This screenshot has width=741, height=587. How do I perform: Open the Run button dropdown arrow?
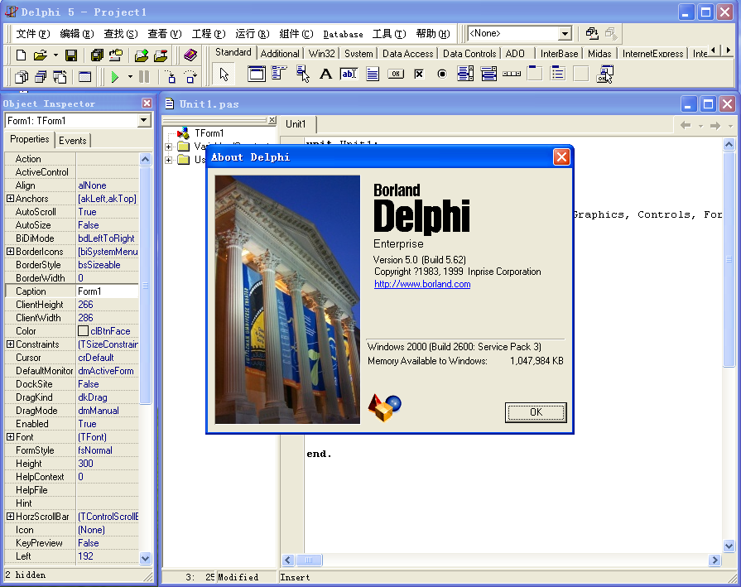coord(130,76)
